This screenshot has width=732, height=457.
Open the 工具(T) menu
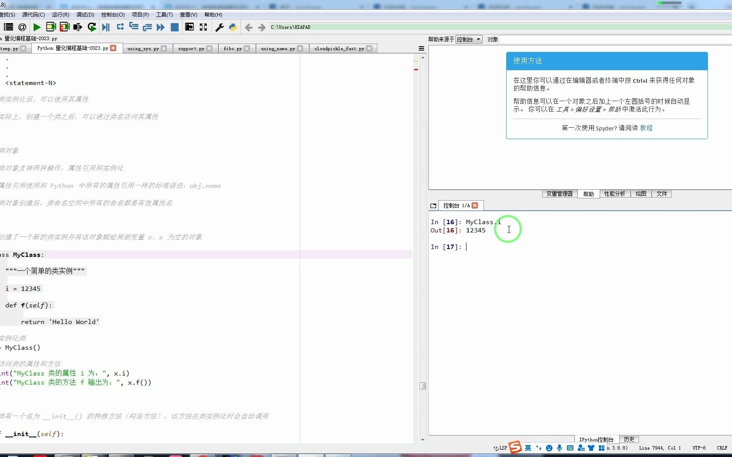(164, 14)
